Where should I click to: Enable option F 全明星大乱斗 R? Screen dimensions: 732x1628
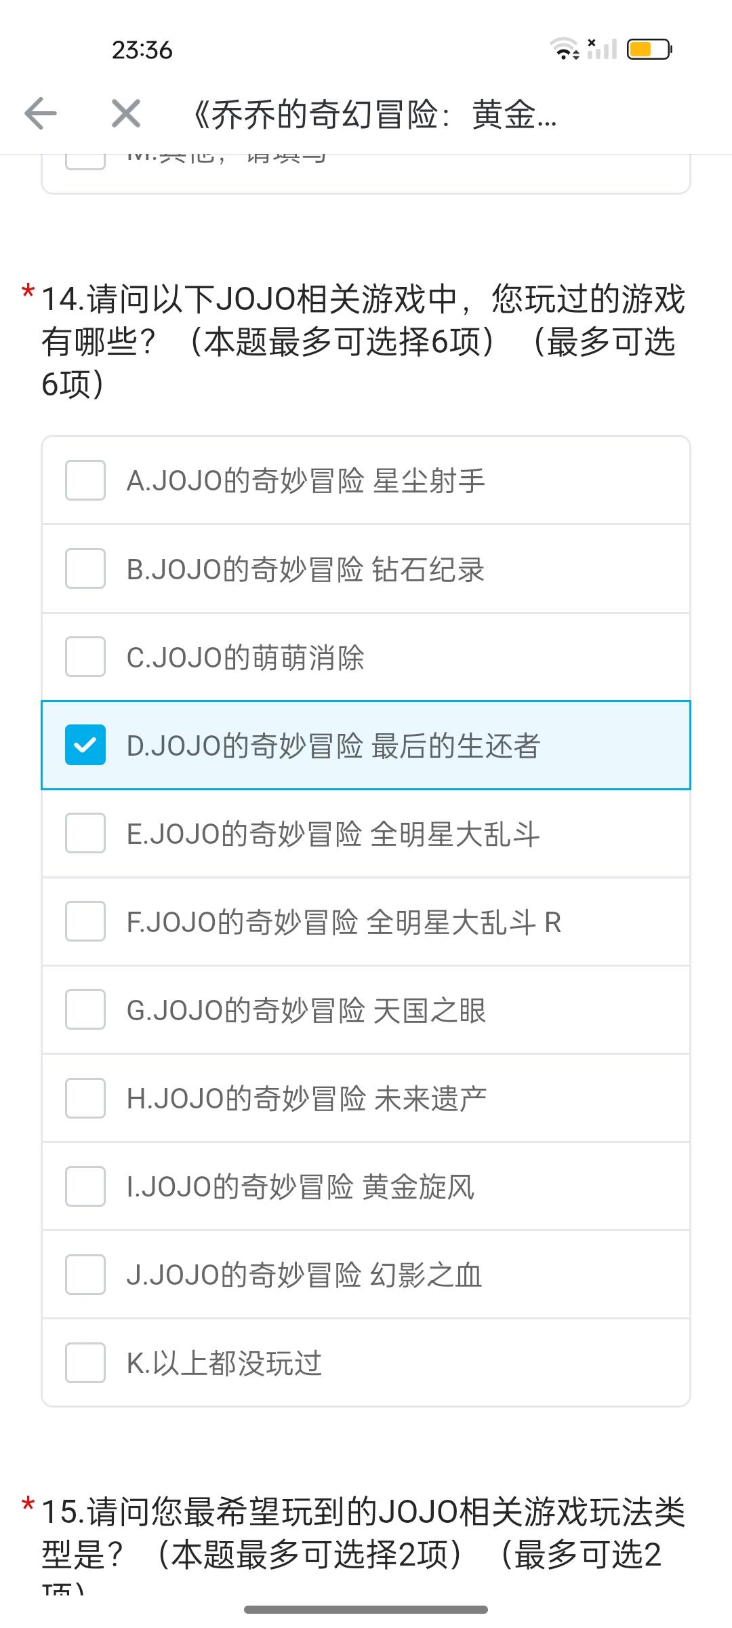[x=85, y=921]
